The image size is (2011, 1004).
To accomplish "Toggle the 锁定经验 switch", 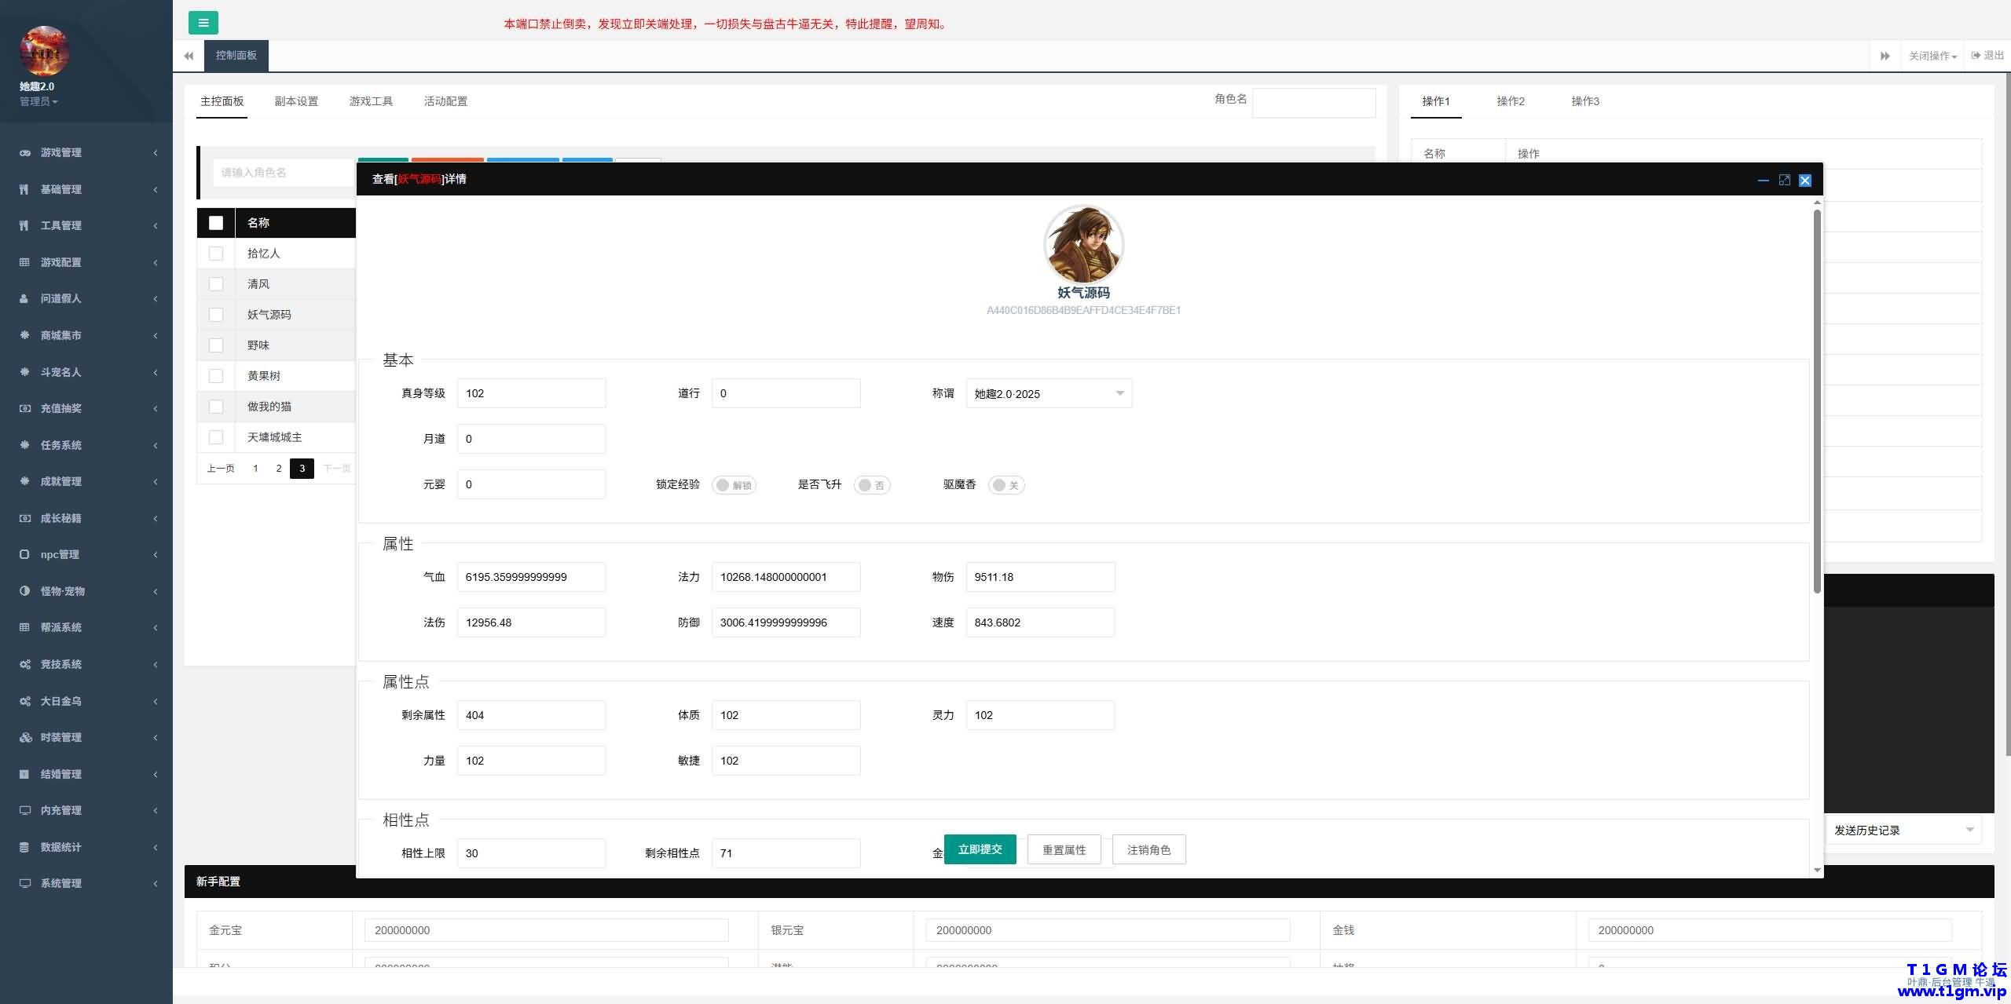I will (734, 485).
